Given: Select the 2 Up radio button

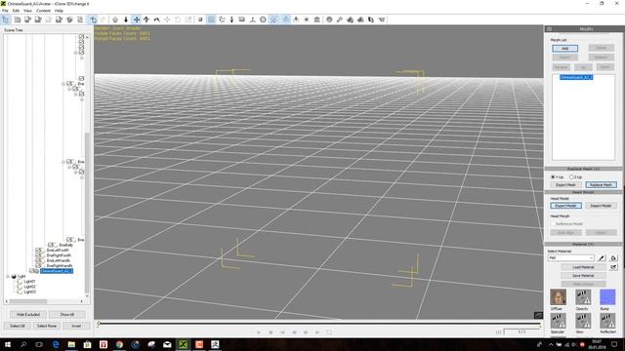Looking at the screenshot, I should (571, 176).
